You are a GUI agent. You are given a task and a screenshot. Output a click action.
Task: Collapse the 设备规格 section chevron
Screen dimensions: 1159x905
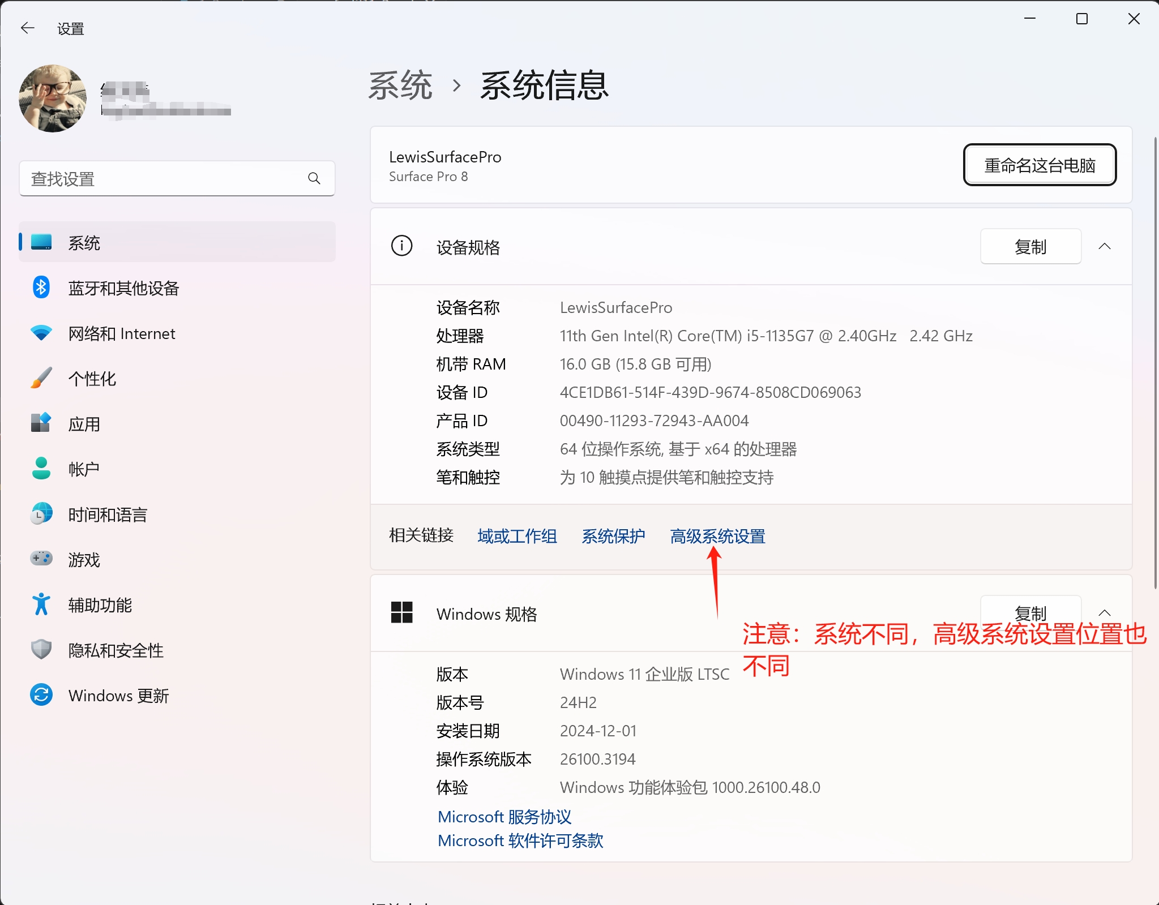pyautogui.click(x=1104, y=246)
